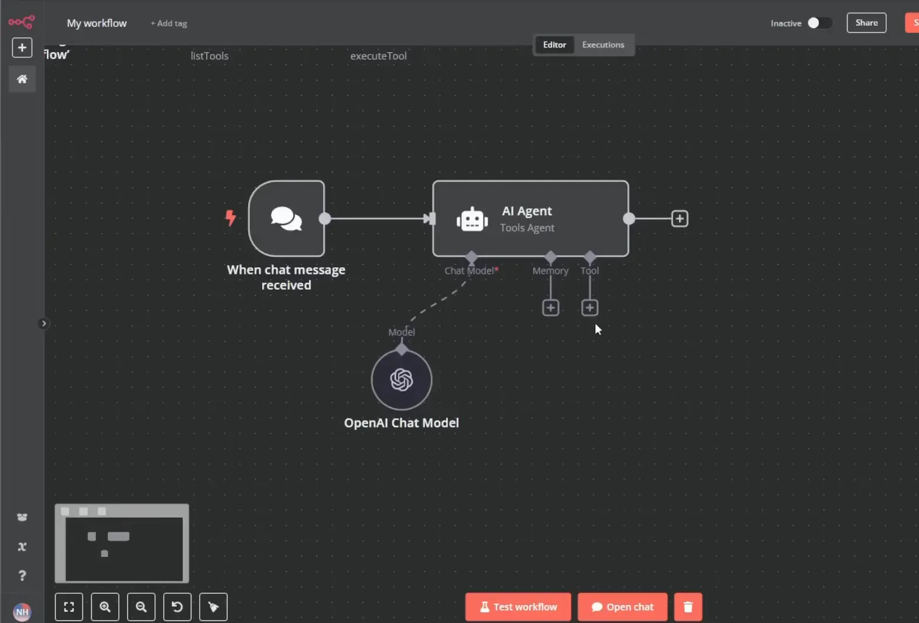Add a Memory sub-node with plus
This screenshot has height=623, width=919.
[x=551, y=308]
